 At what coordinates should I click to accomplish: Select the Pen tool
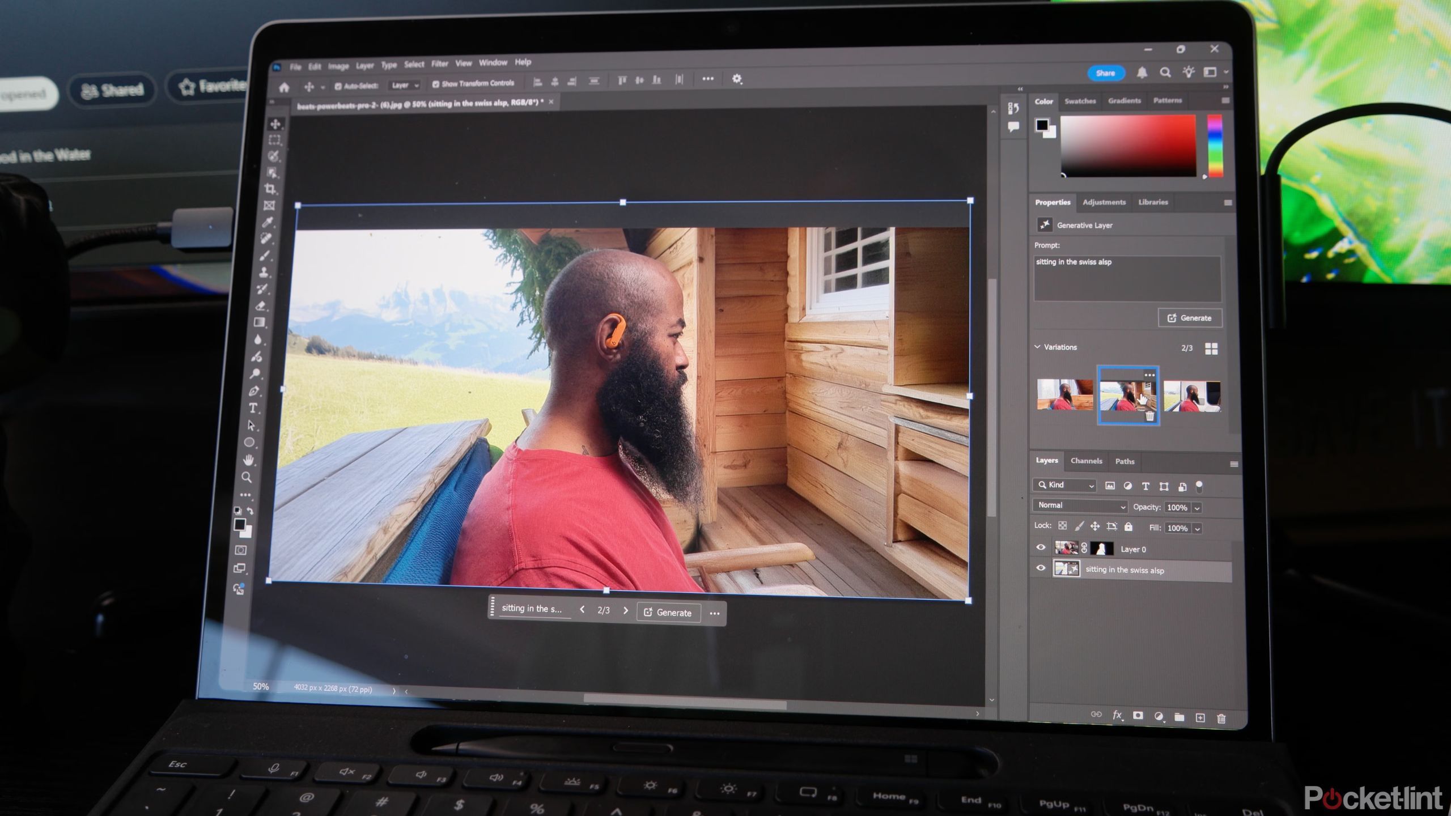[x=254, y=391]
